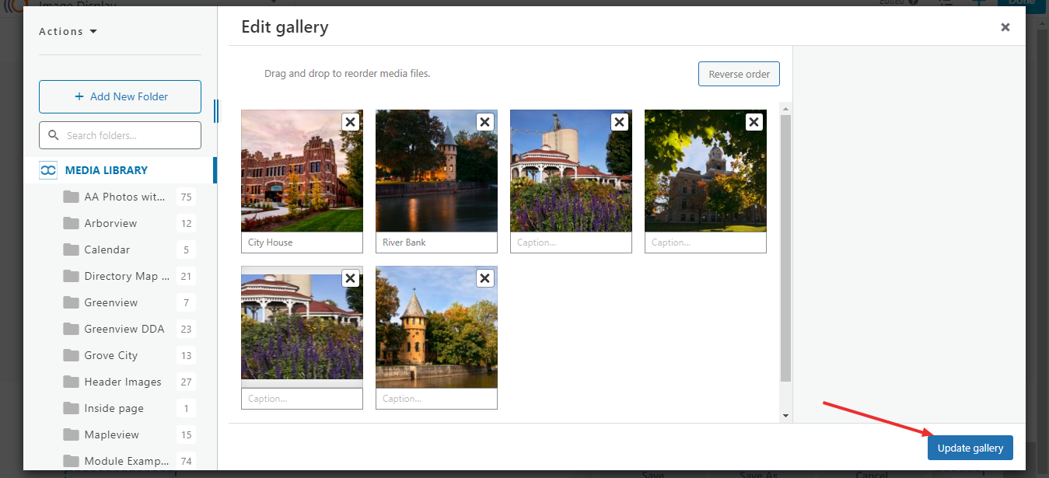
Task: Edit the City House caption field
Action: click(302, 242)
